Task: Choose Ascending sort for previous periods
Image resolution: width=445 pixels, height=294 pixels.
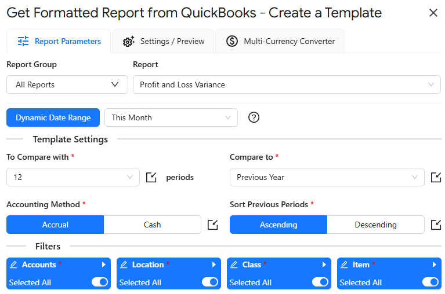Action: pos(278,225)
